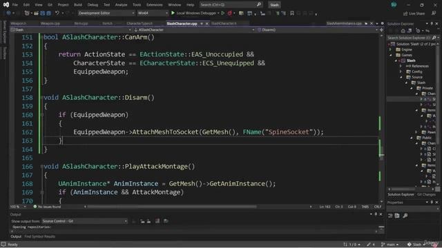Switch to the Find Symbol Results tab
Image resolution: width=442 pixels, height=248 pixels.
coord(40,236)
